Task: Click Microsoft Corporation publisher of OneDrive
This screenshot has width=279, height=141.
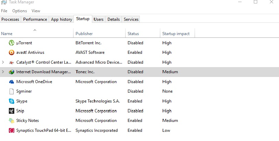Action: pyautogui.click(x=96, y=82)
